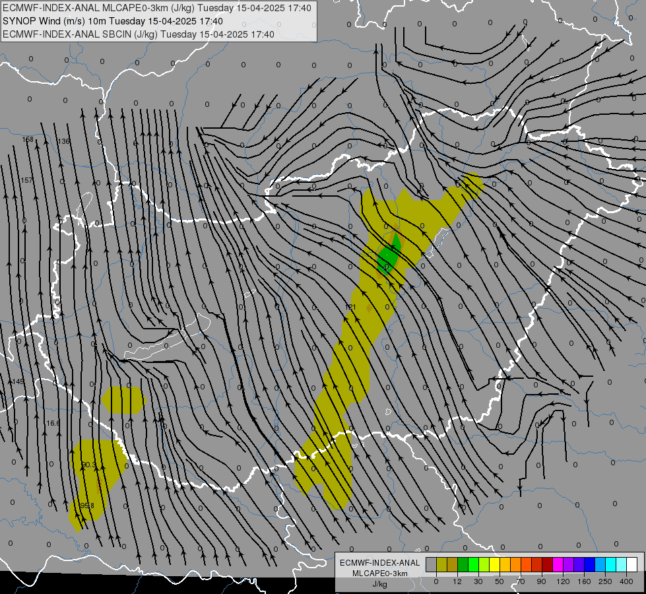
Task: Click legend label ECMWF-INDEX-ANAL
Action: tap(379, 563)
